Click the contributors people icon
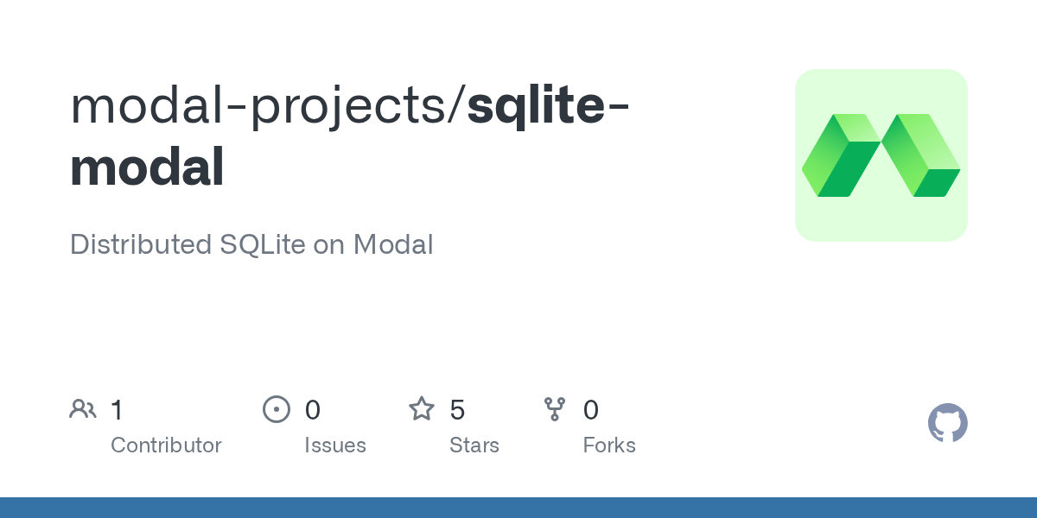 (x=83, y=408)
